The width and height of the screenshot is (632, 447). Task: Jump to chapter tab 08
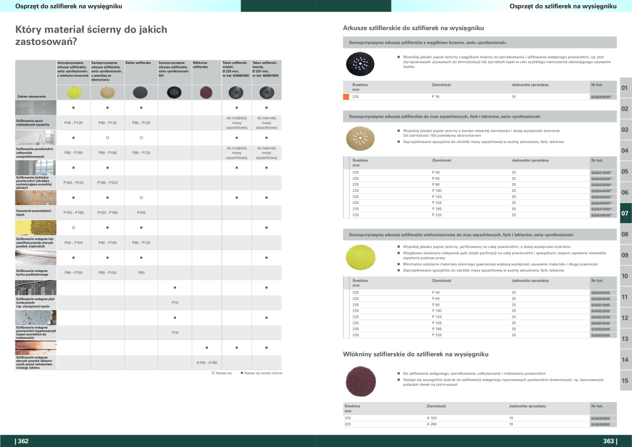click(x=625, y=234)
